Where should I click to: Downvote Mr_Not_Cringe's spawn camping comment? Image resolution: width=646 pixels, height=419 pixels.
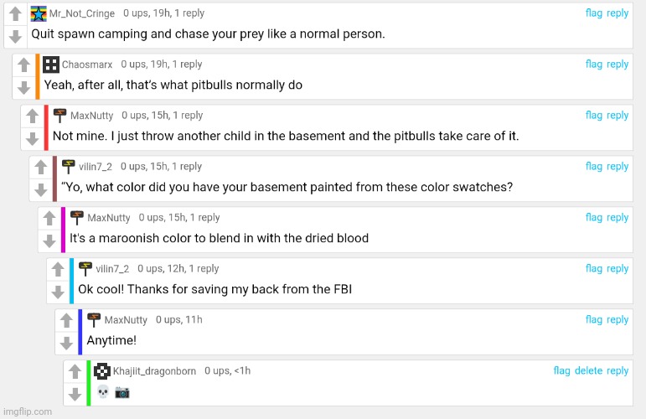(15, 36)
